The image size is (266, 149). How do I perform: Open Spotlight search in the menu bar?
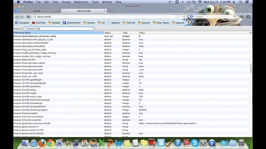tap(241, 2)
